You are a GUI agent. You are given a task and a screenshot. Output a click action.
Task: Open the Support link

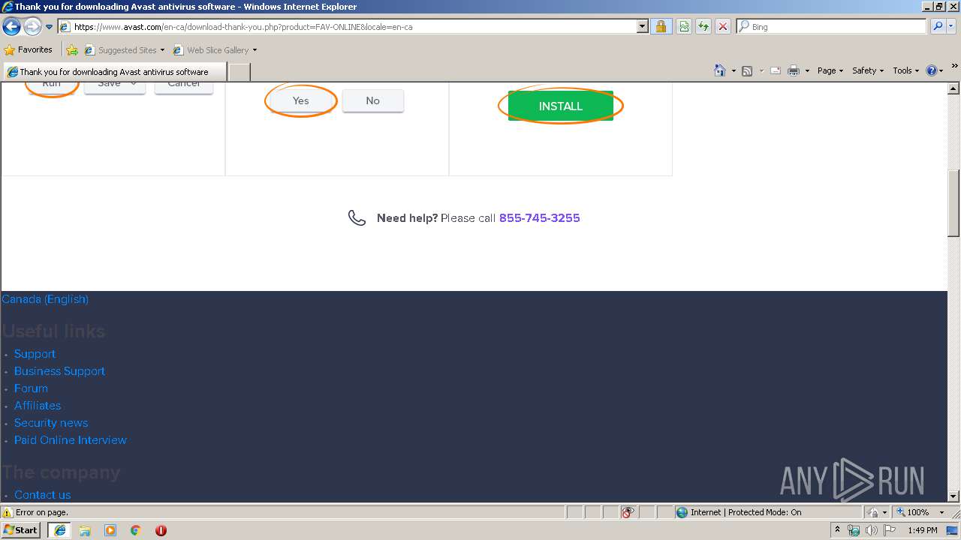click(35, 354)
